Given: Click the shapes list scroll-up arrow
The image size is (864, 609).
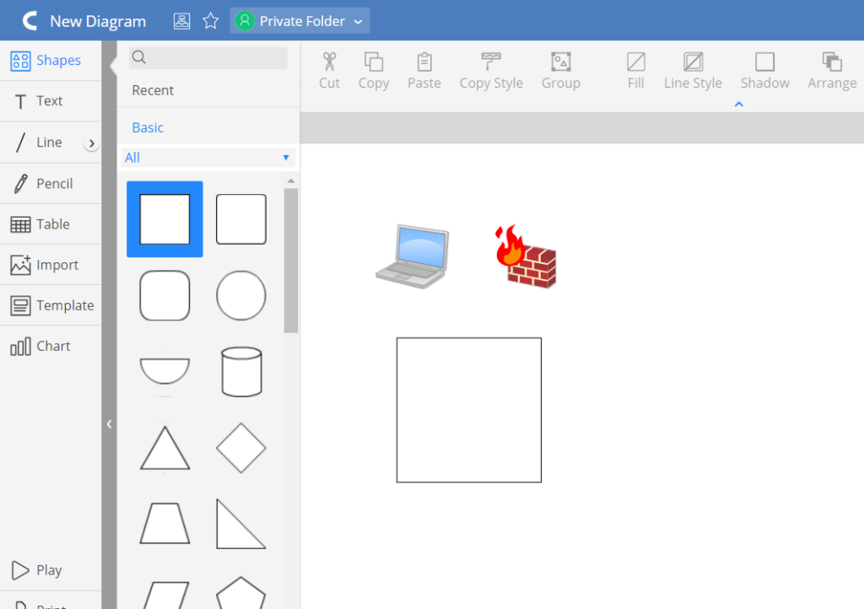Looking at the screenshot, I should 291,181.
